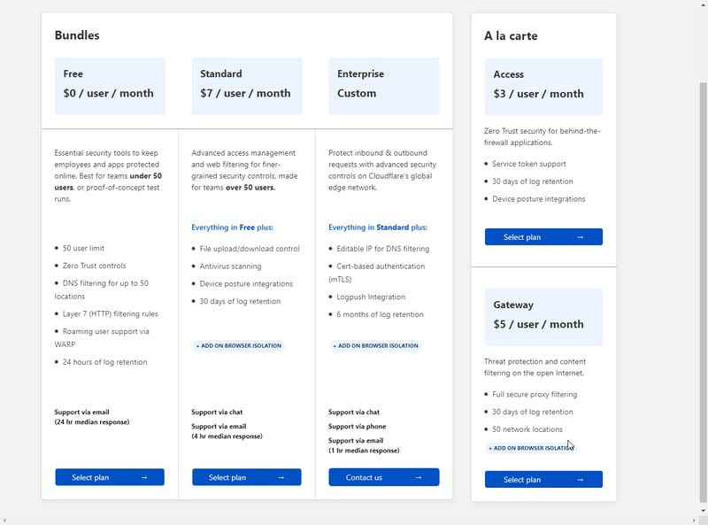Click the Bundles section heading

coord(77,35)
